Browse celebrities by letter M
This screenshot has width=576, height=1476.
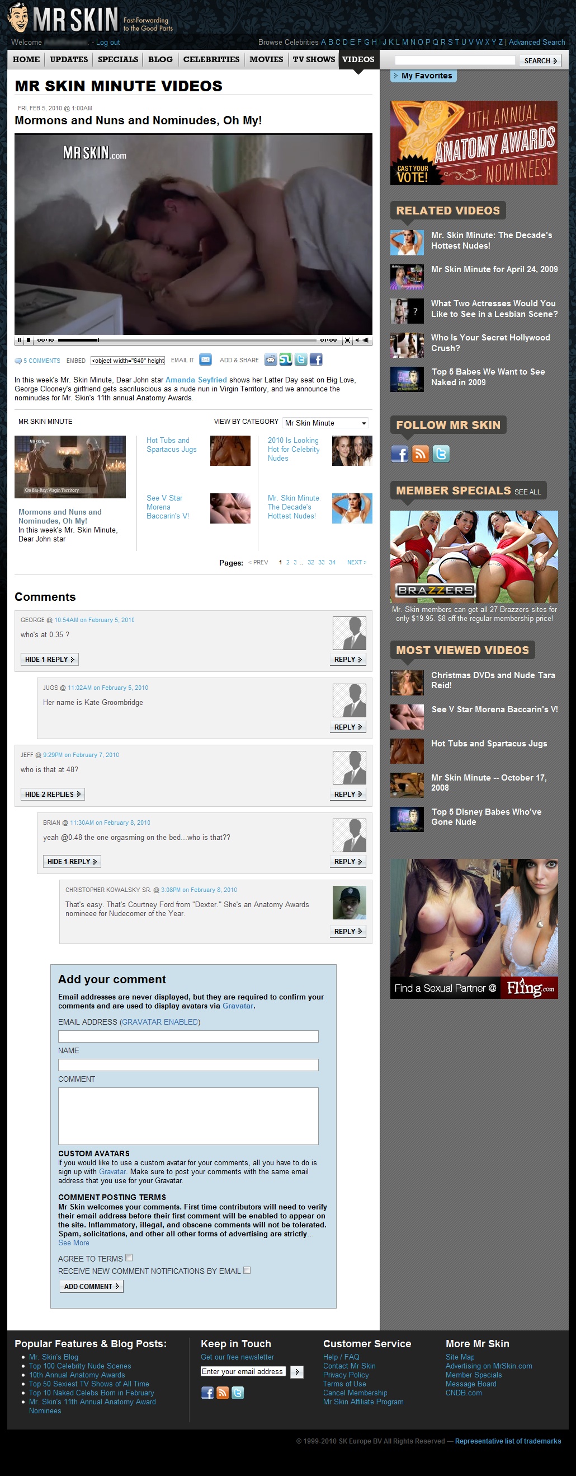coord(405,43)
